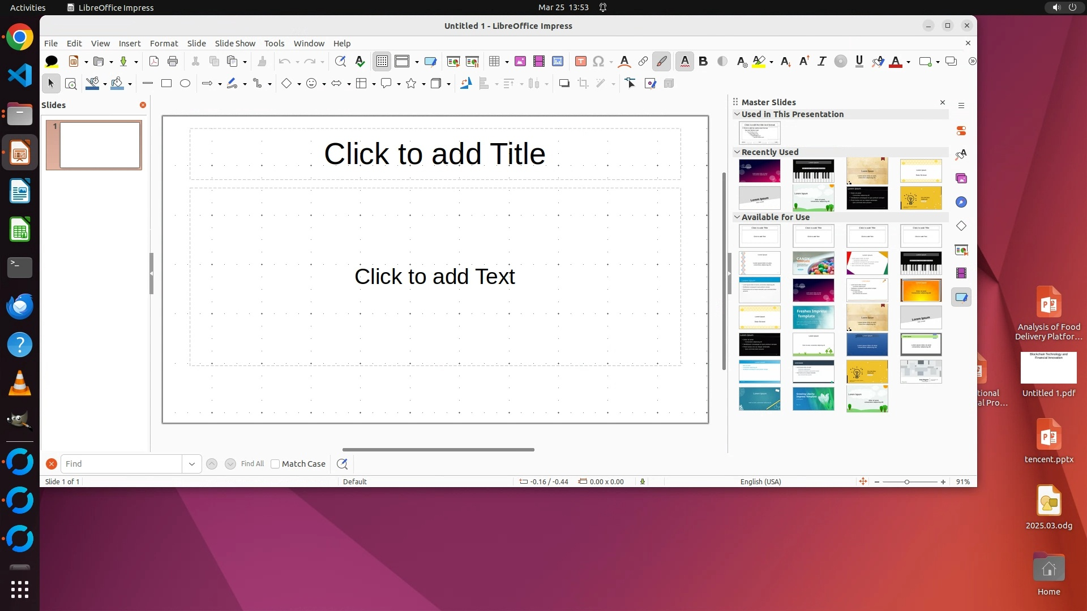Collapse the Available for Use section
This screenshot has width=1087, height=611.
[x=737, y=217]
